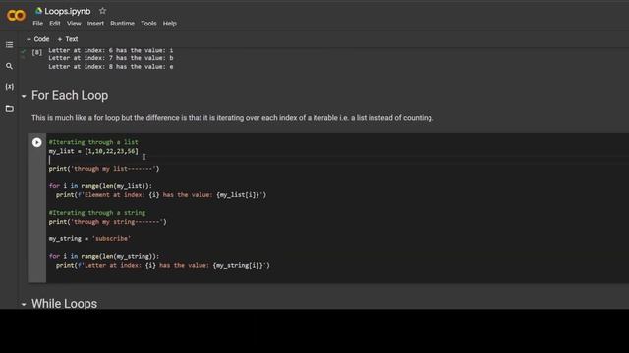This screenshot has width=629, height=353.
Task: Add a new text cell
Action: 68,39
